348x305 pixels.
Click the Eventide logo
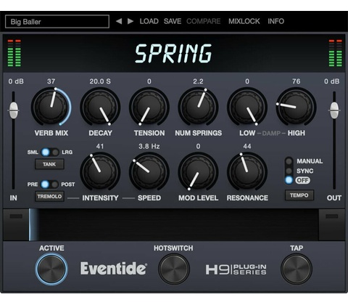point(114,269)
